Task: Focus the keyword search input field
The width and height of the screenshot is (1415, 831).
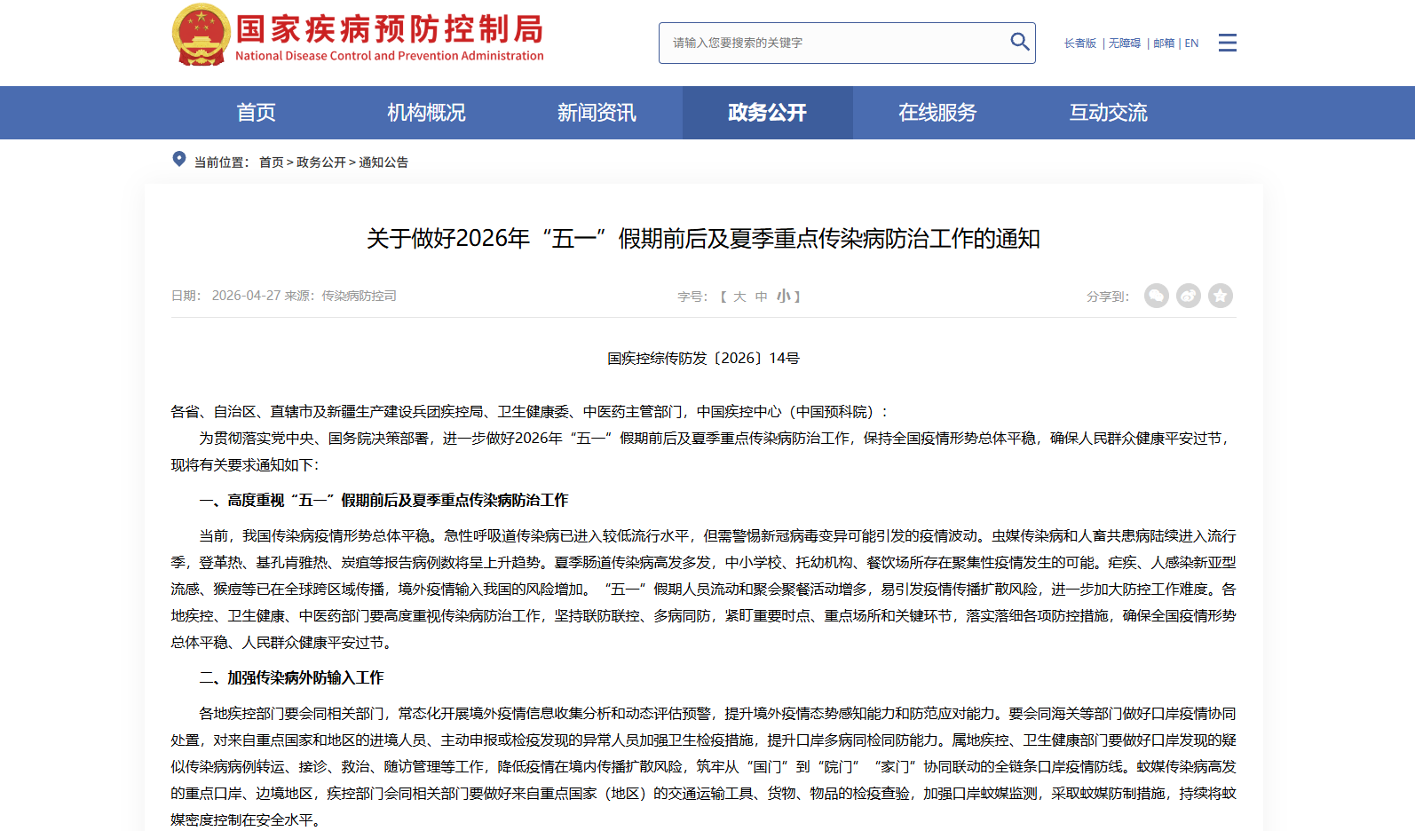Action: pos(834,43)
